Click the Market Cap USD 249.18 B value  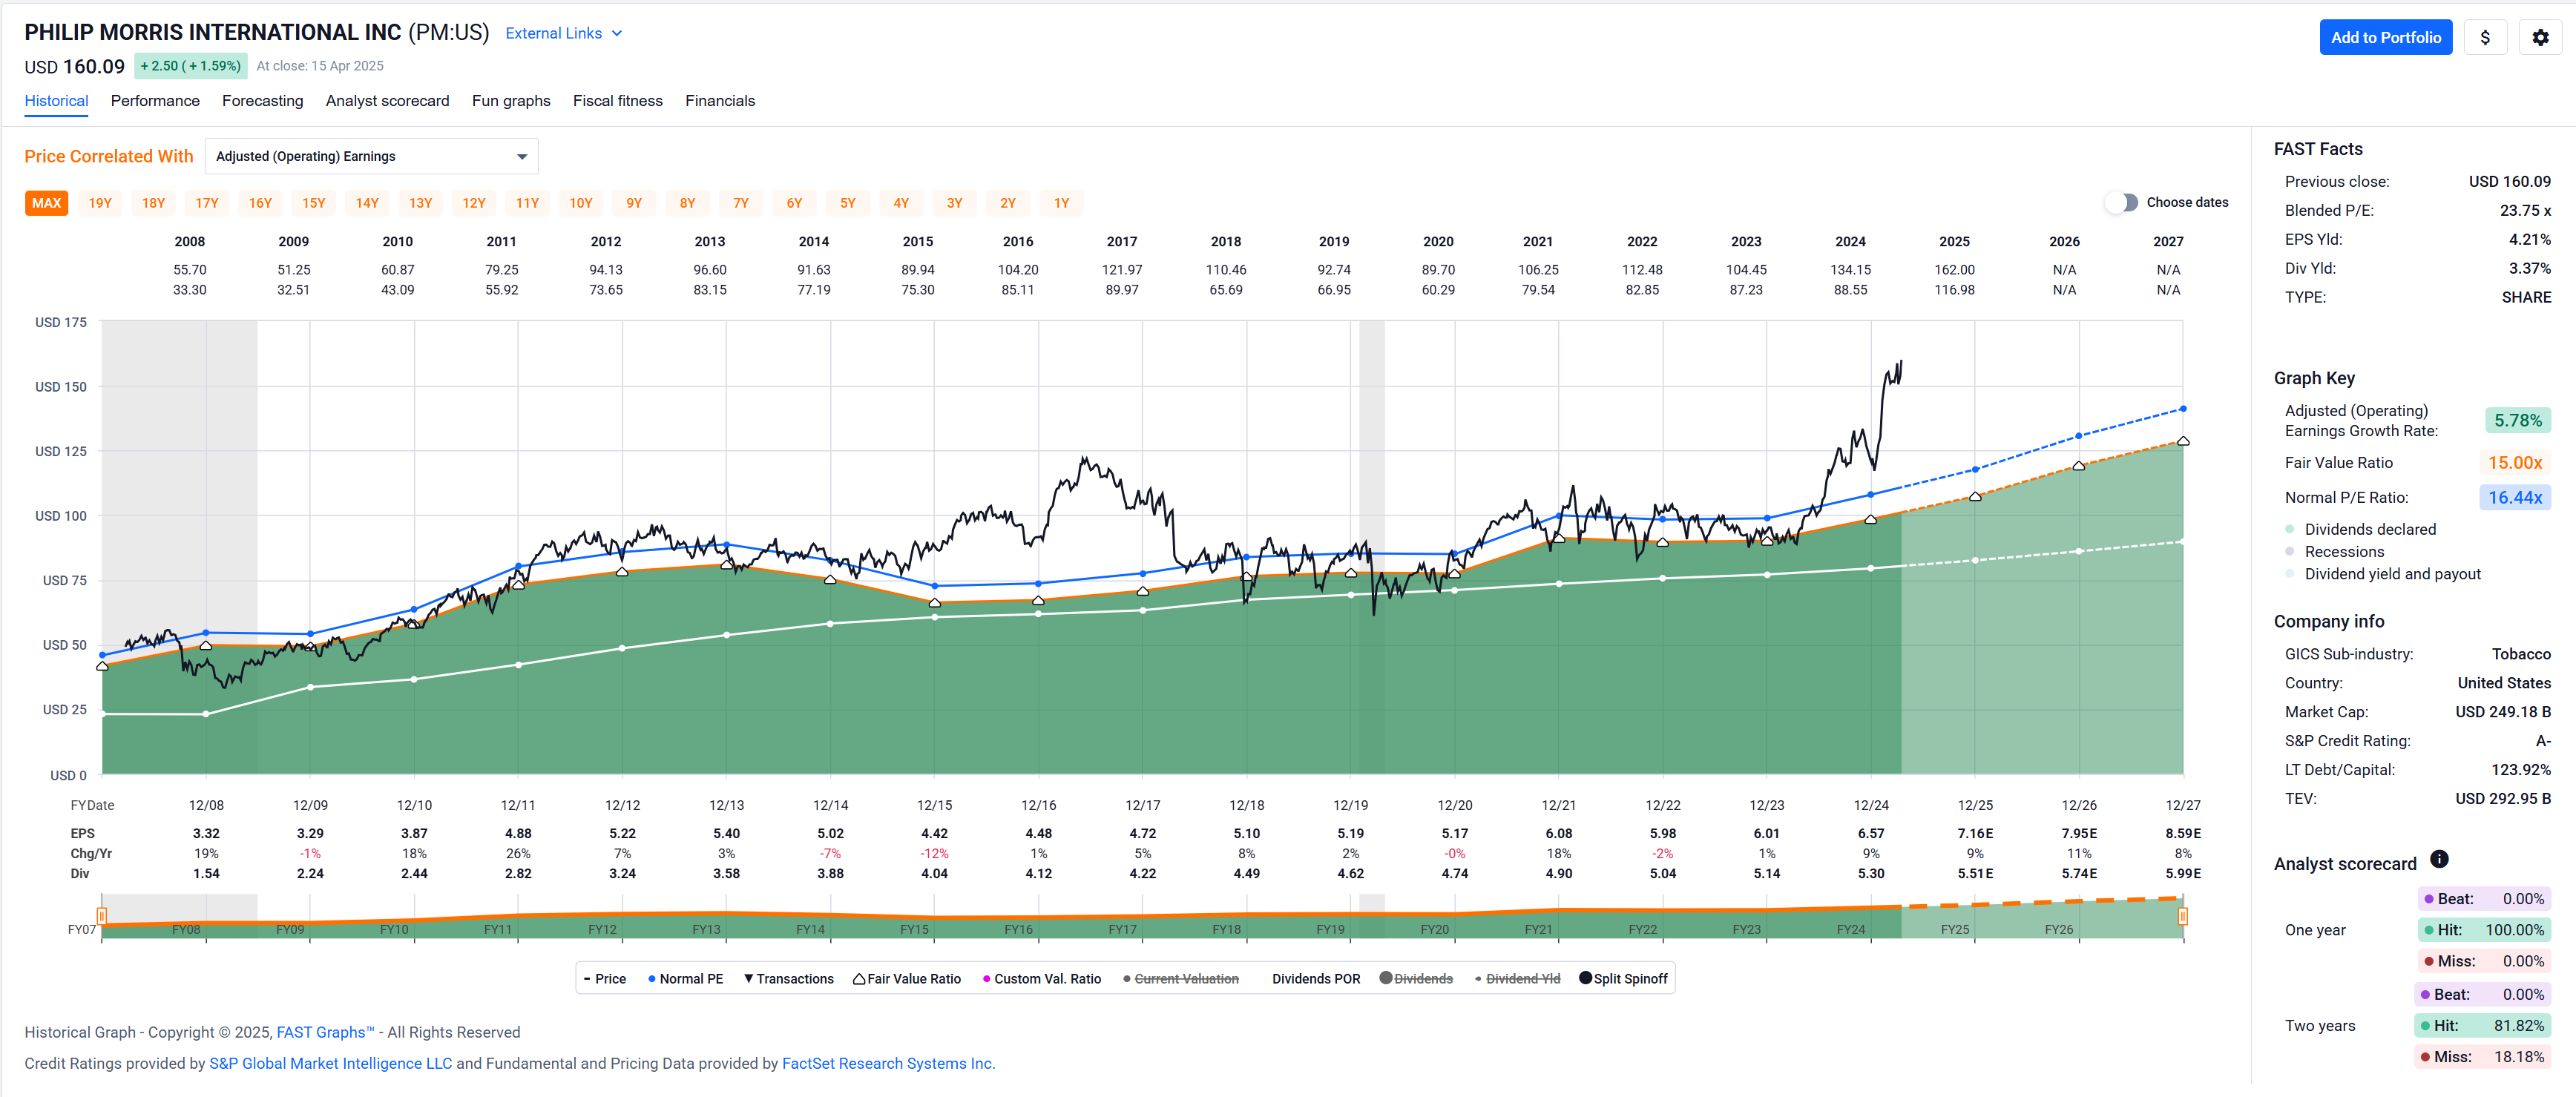click(x=2502, y=712)
